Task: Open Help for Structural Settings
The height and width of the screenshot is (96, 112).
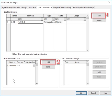Action: (105, 93)
